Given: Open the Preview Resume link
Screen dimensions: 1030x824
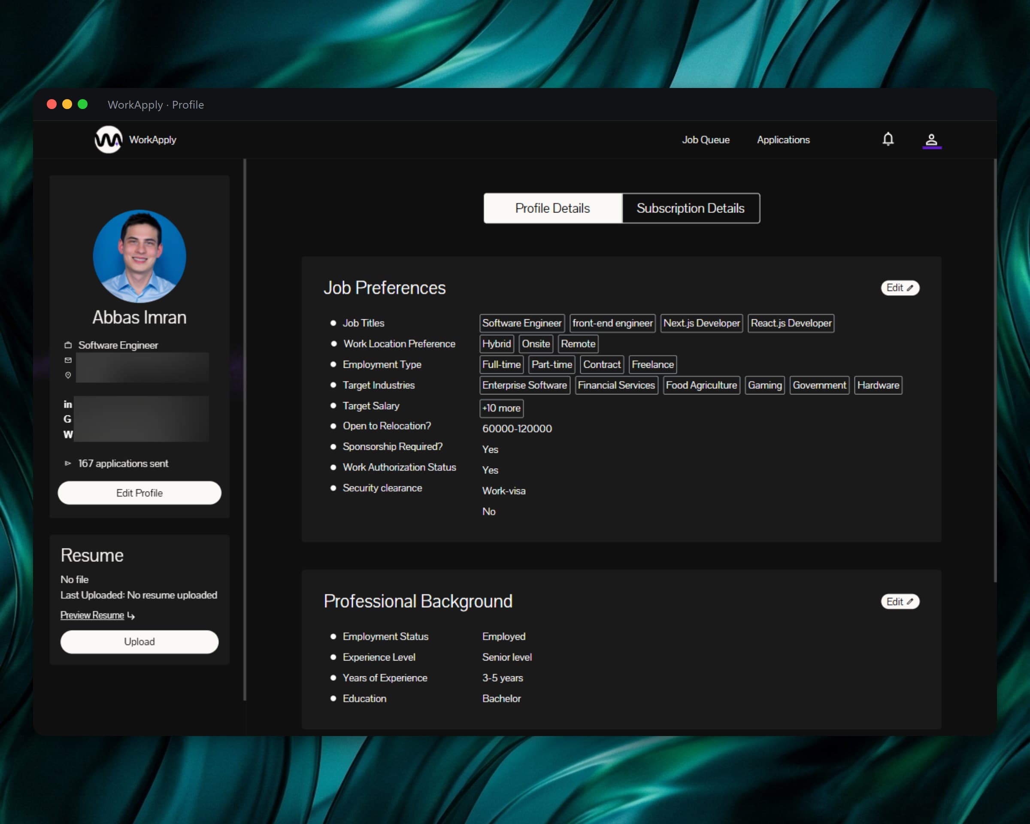Looking at the screenshot, I should (x=92, y=615).
